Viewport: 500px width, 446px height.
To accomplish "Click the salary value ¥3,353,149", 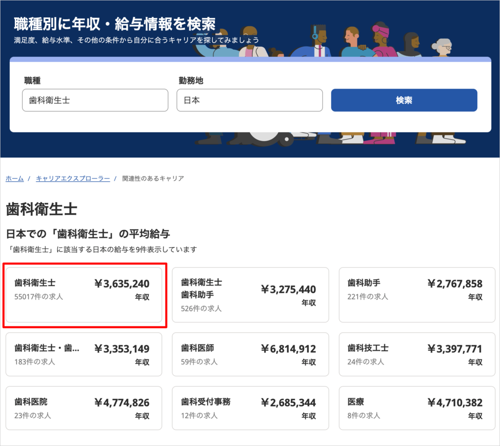I will coord(122,349).
